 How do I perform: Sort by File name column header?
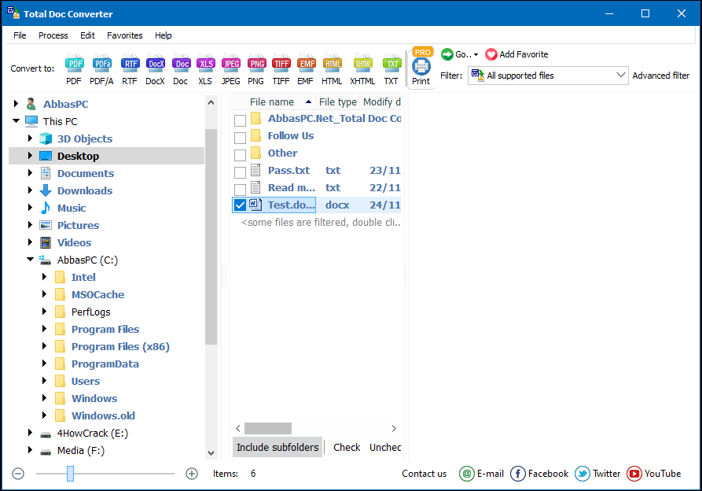[x=274, y=102]
